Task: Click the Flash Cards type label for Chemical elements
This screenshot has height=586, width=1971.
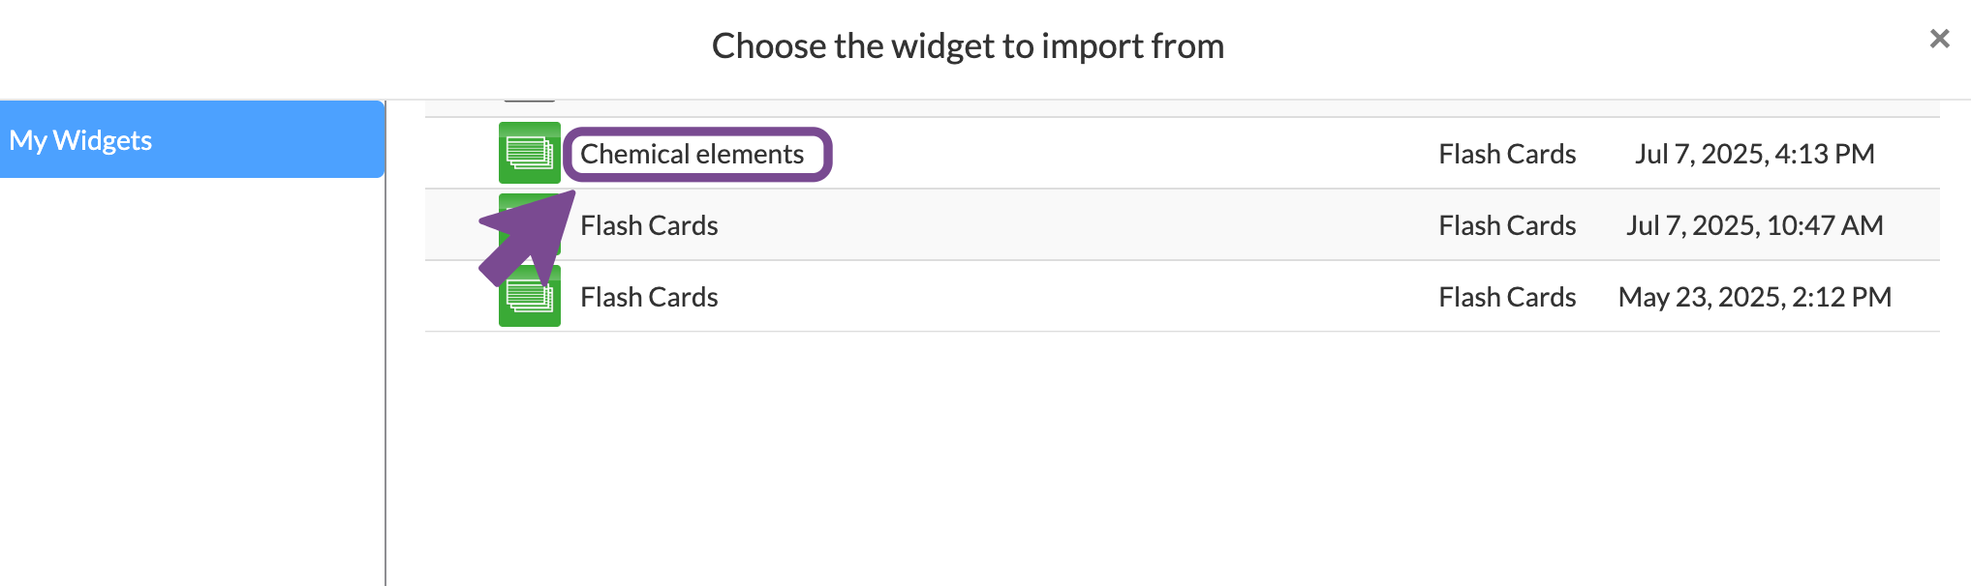Action: click(1507, 153)
